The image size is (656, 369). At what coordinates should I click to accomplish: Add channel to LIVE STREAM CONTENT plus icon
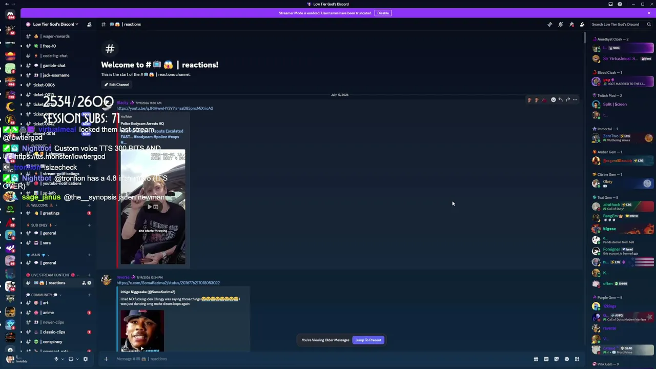coord(89,275)
